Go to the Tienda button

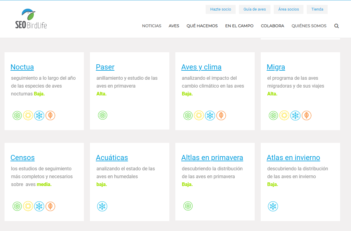(x=317, y=9)
